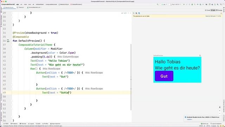Click the Update link in the notification
225x127 pixels.
pos(189,119)
